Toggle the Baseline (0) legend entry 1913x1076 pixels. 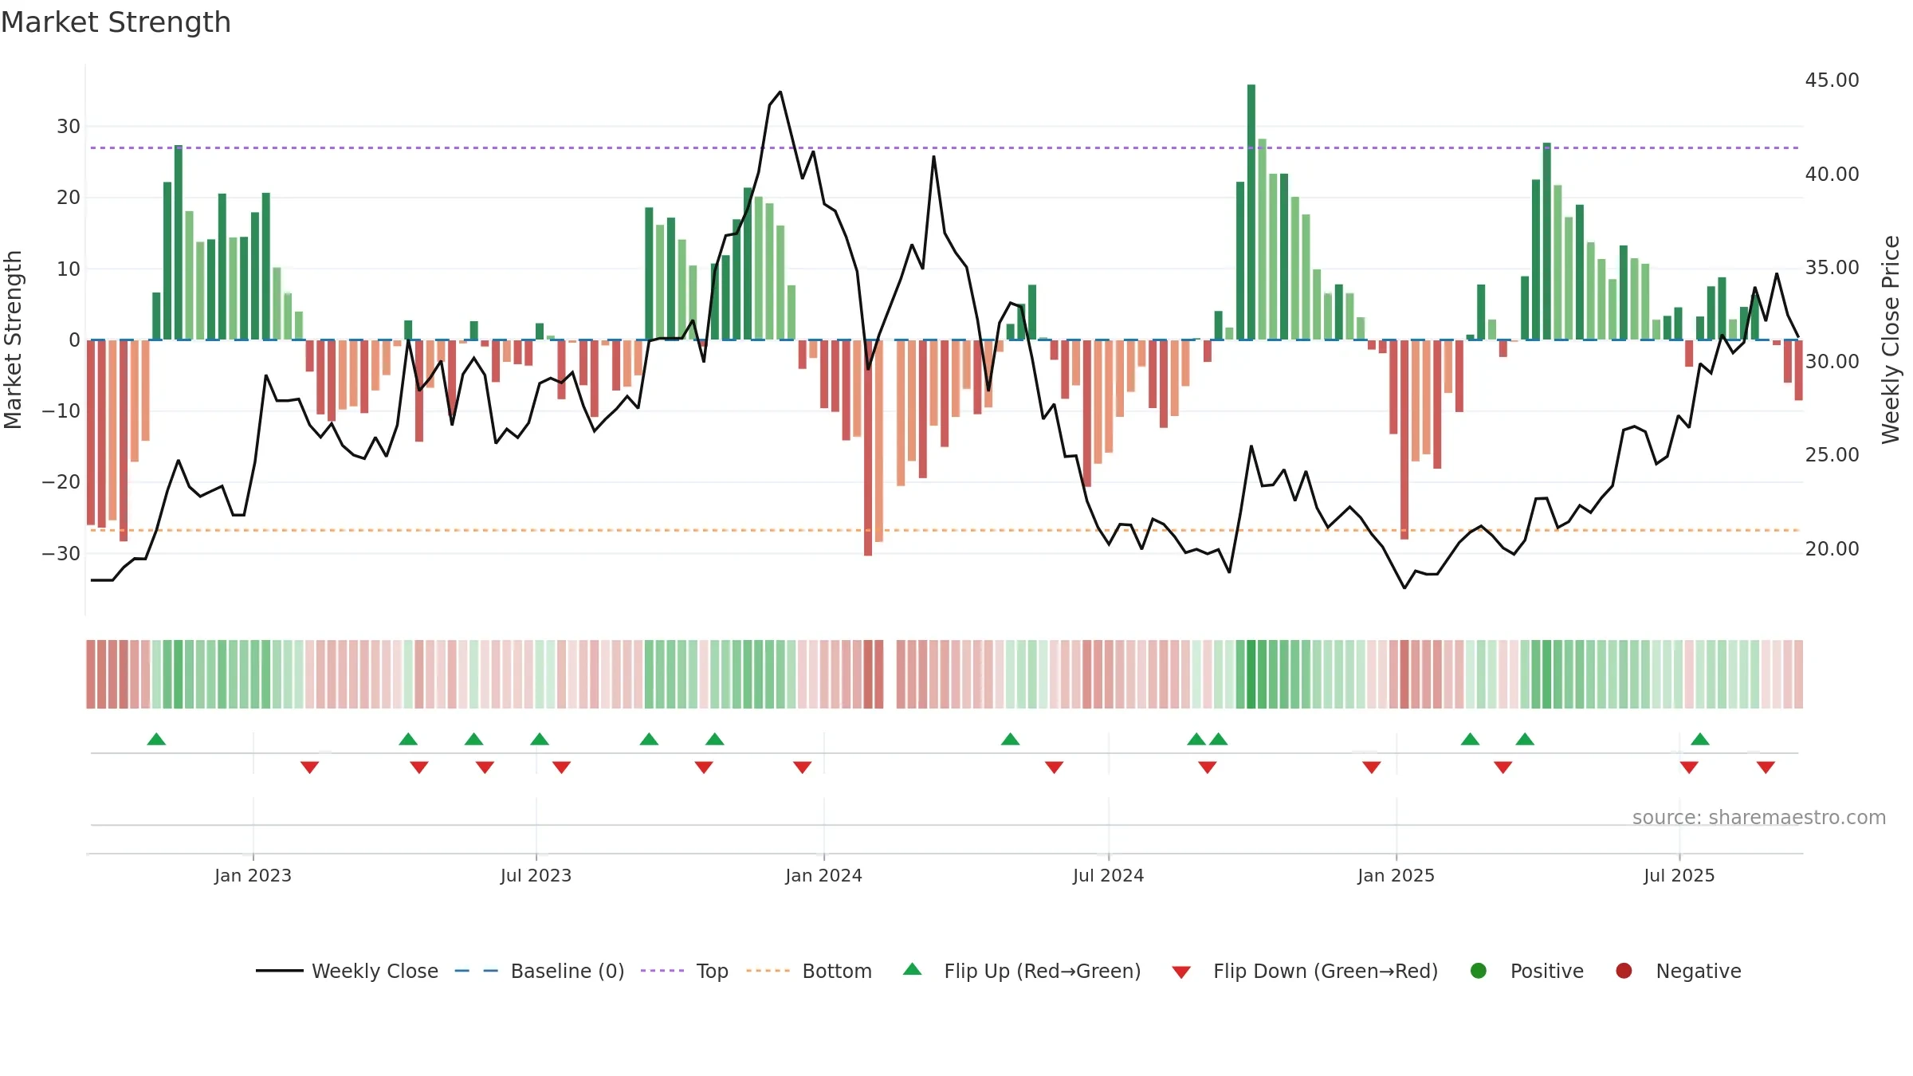click(540, 971)
